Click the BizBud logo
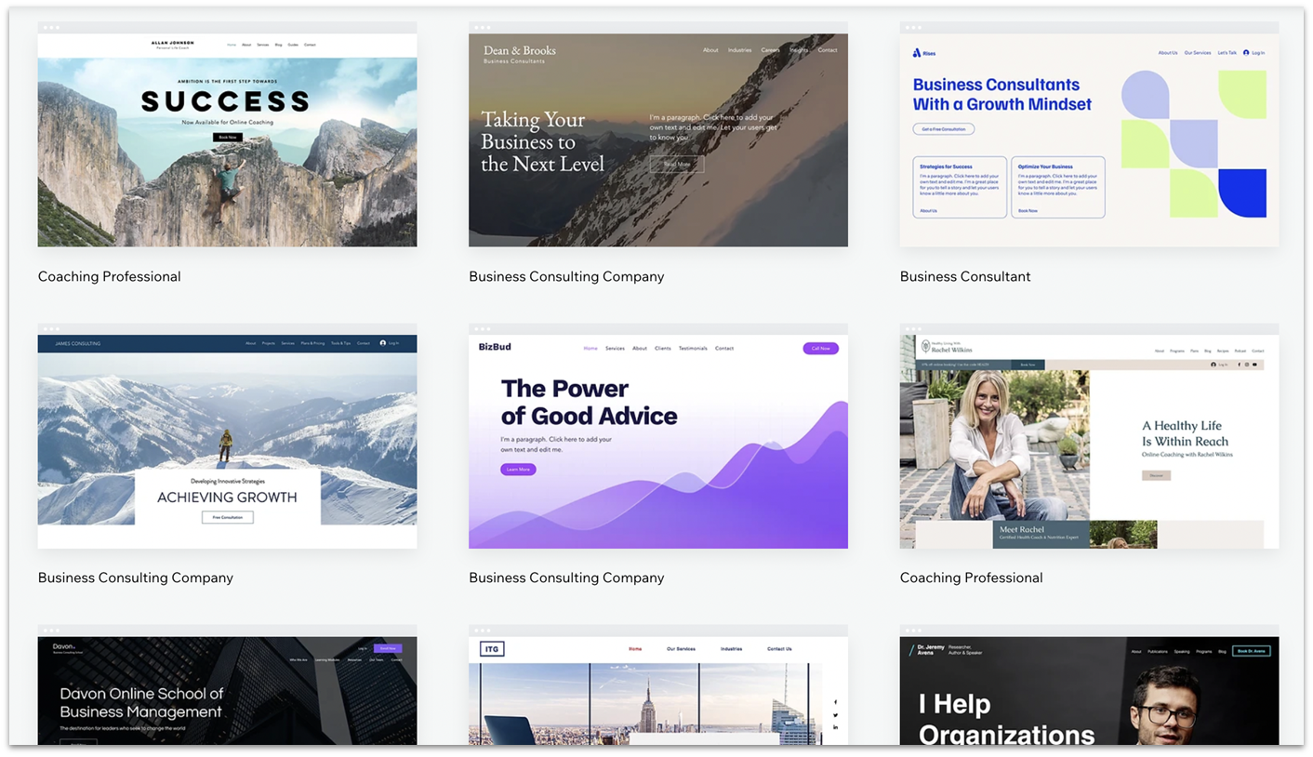This screenshot has height=757, width=1313. (x=495, y=348)
